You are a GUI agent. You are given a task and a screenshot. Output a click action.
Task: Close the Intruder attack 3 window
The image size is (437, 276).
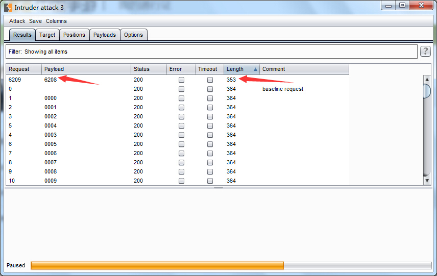point(421,5)
